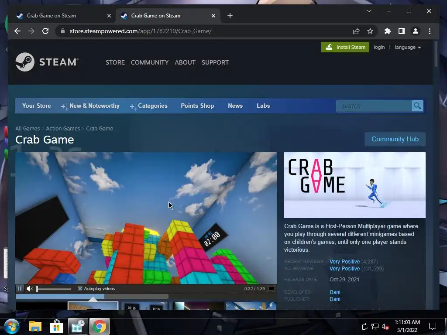Click the muted speaker tray icon

tap(385, 326)
